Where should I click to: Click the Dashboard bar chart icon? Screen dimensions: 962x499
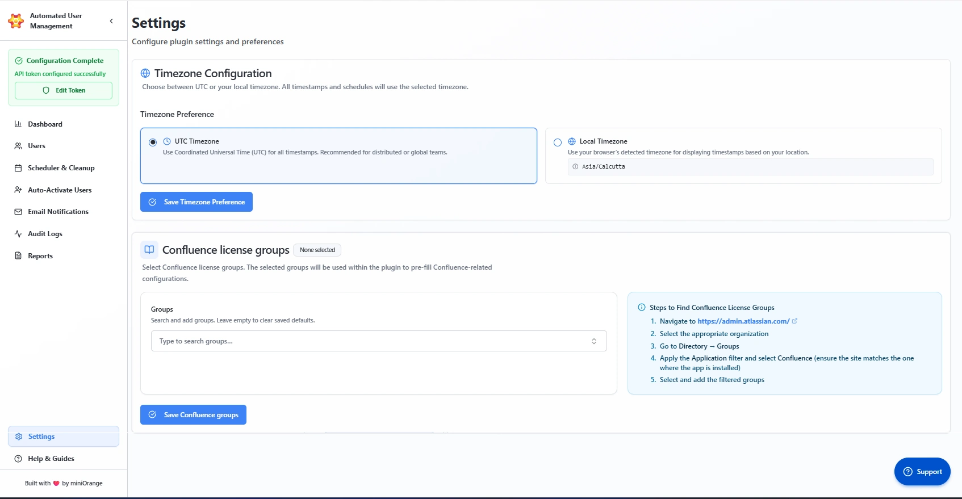coord(18,124)
